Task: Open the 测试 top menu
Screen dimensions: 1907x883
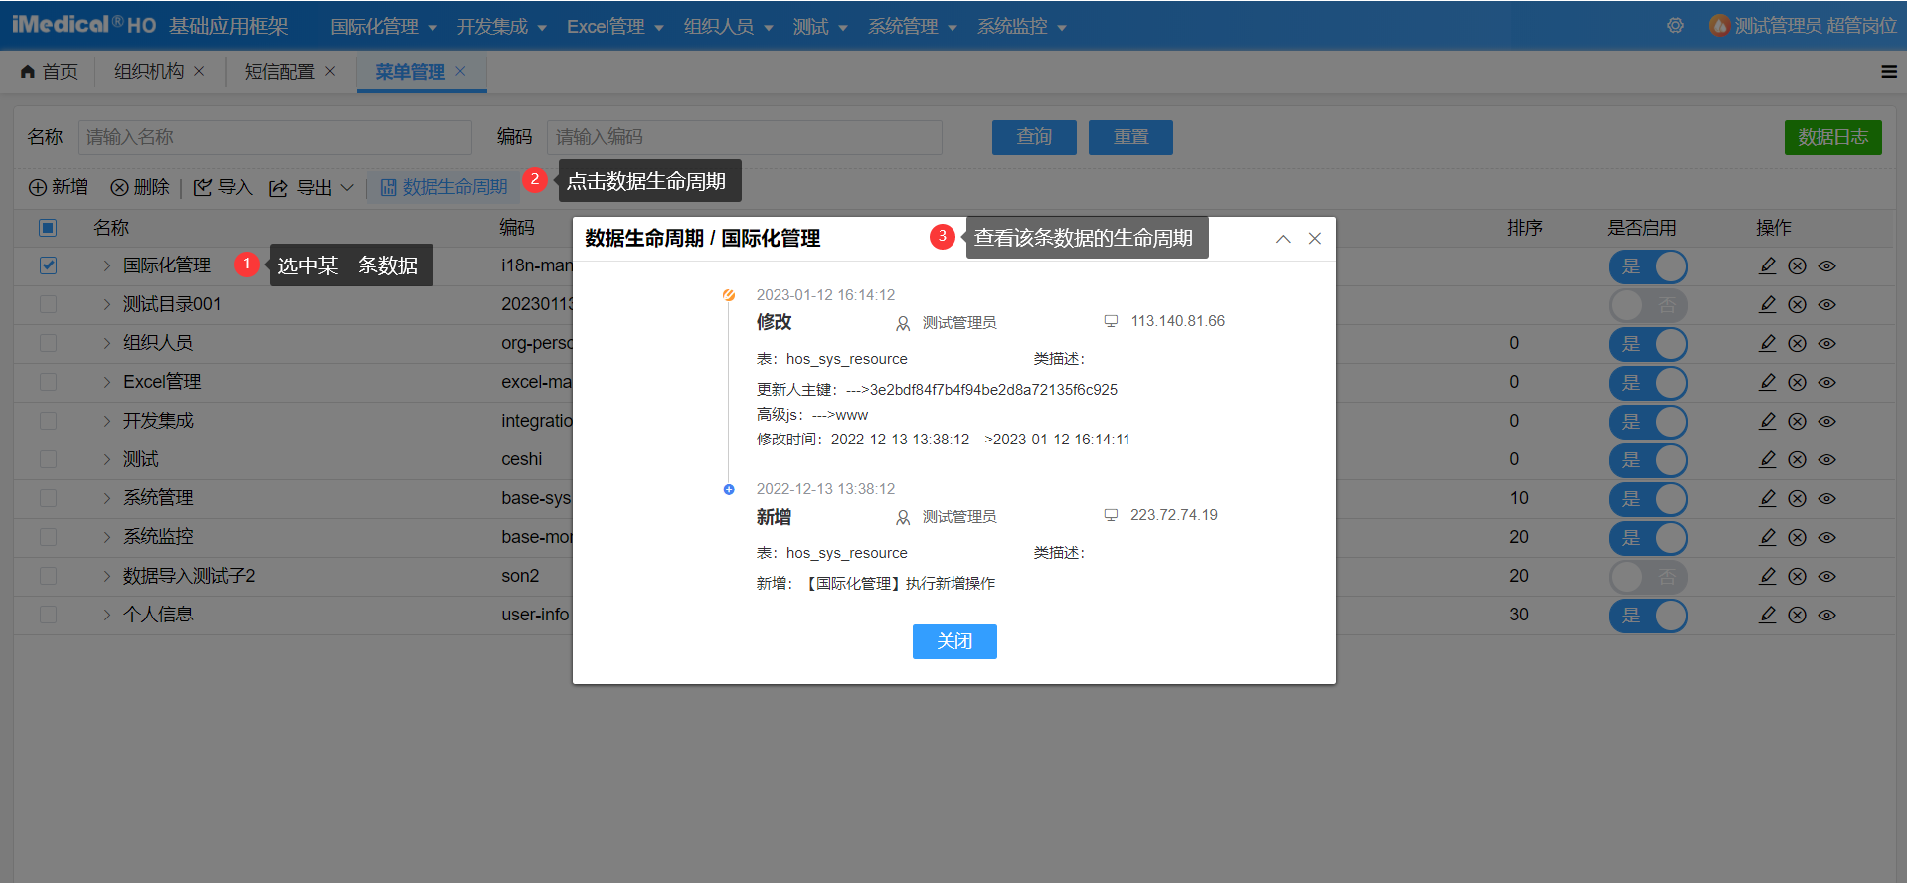Action: (820, 27)
